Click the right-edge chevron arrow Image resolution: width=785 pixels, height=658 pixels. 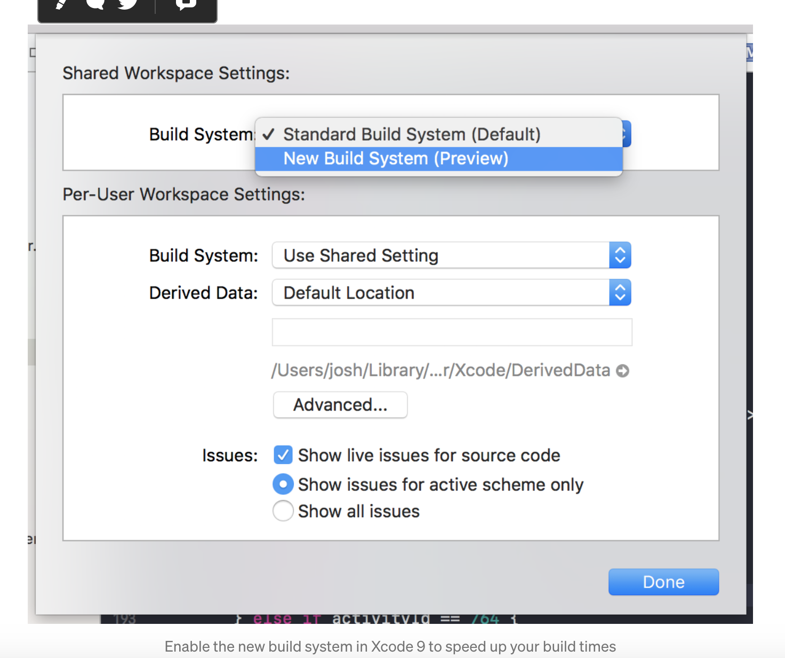750,415
